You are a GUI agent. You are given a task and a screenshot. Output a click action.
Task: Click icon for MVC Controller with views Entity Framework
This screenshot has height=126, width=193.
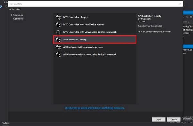58,32
